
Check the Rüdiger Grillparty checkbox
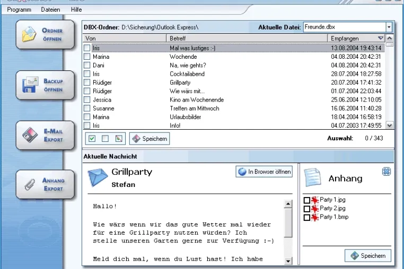pos(87,83)
